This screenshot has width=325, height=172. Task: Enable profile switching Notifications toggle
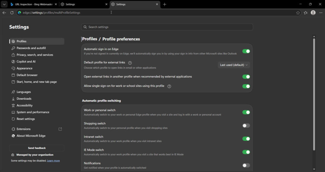click(246, 165)
